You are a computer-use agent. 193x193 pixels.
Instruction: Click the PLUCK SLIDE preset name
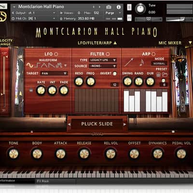(97, 124)
